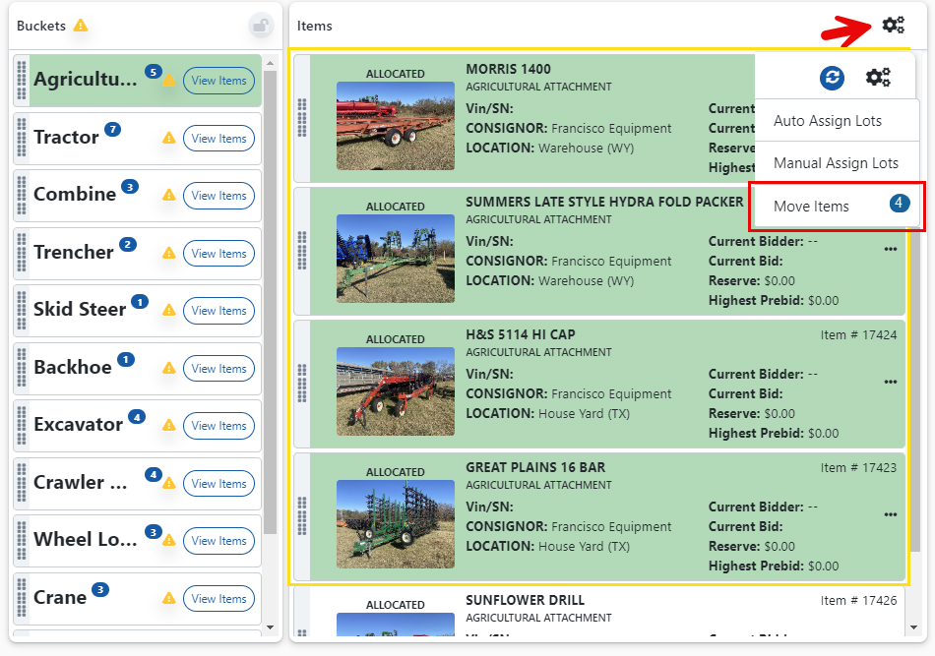Viewport: 935px width, 656px height.
Task: Open more options for H&S 5114 HI CAP
Action: 891,382
